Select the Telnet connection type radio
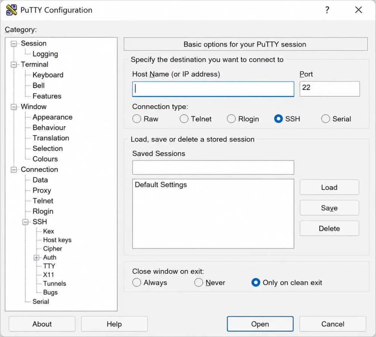376x337 pixels. (x=184, y=119)
